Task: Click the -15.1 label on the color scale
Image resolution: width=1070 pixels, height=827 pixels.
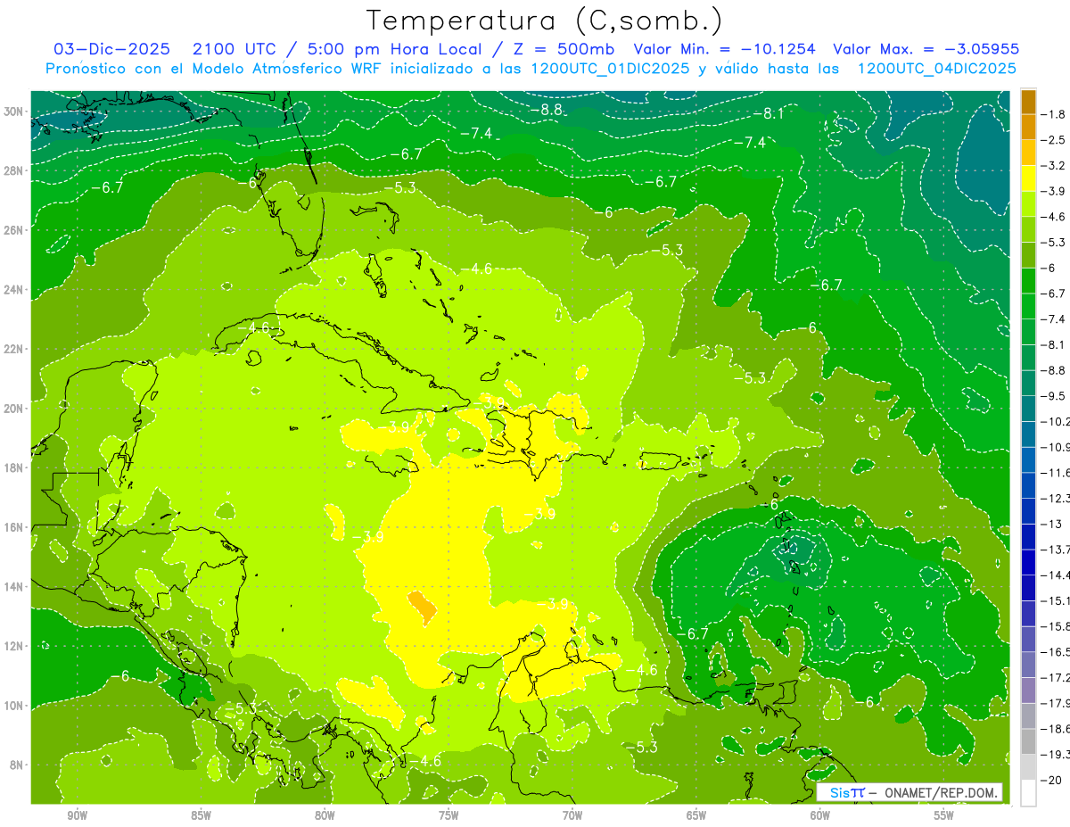Action: (1056, 600)
